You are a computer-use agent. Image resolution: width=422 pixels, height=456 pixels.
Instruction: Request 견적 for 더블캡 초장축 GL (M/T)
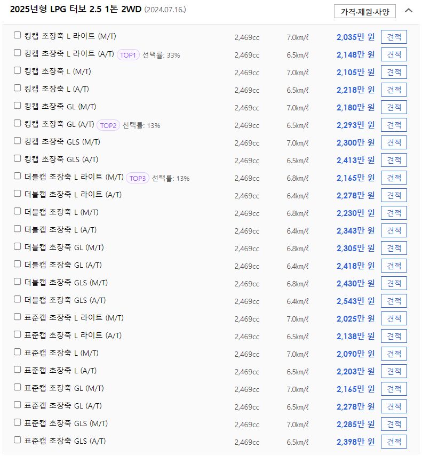point(394,248)
